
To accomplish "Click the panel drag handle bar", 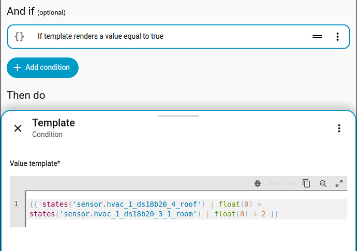I will tap(178, 116).
